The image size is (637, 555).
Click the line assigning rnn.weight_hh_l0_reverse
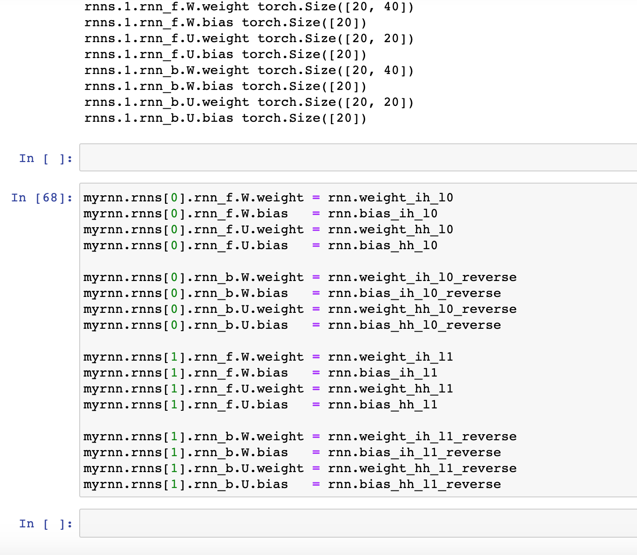pyautogui.click(x=300, y=309)
